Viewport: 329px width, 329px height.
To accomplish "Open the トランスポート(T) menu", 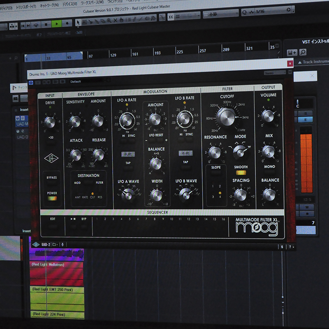I will click(x=26, y=7).
